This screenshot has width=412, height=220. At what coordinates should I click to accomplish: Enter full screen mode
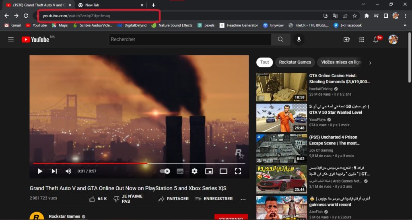pyautogui.click(x=238, y=171)
